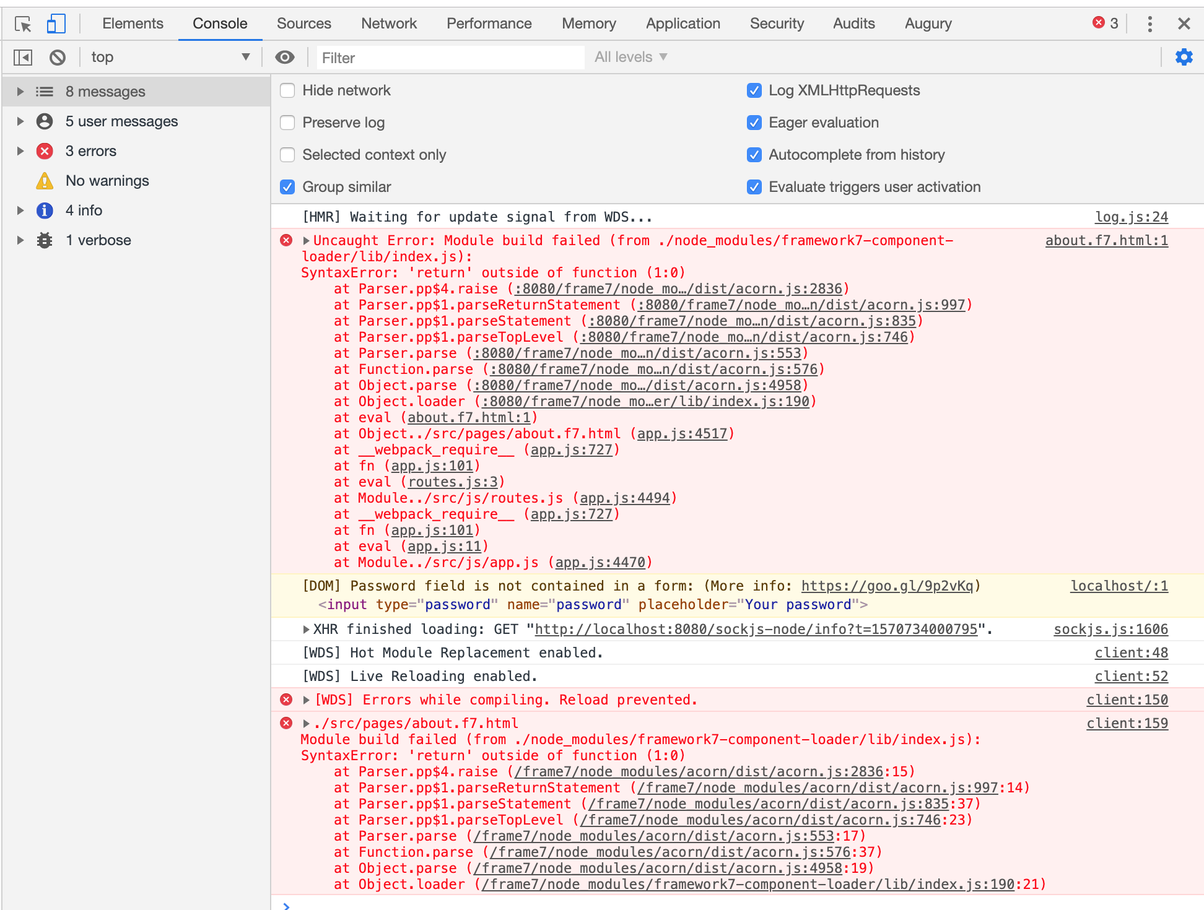Activate the inspect element picker icon
Image resolution: width=1204 pixels, height=910 pixels.
click(x=23, y=24)
